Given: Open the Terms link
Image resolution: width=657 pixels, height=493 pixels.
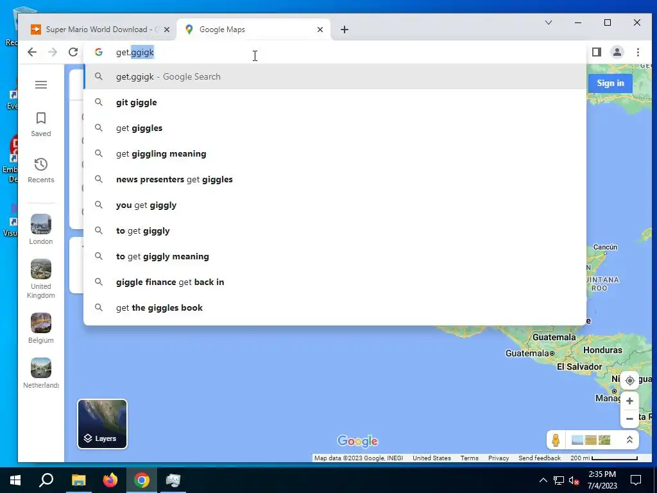Looking at the screenshot, I should tap(469, 458).
